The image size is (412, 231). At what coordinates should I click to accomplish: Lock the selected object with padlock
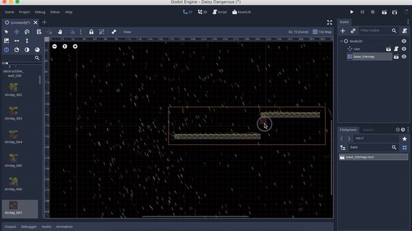(91, 32)
